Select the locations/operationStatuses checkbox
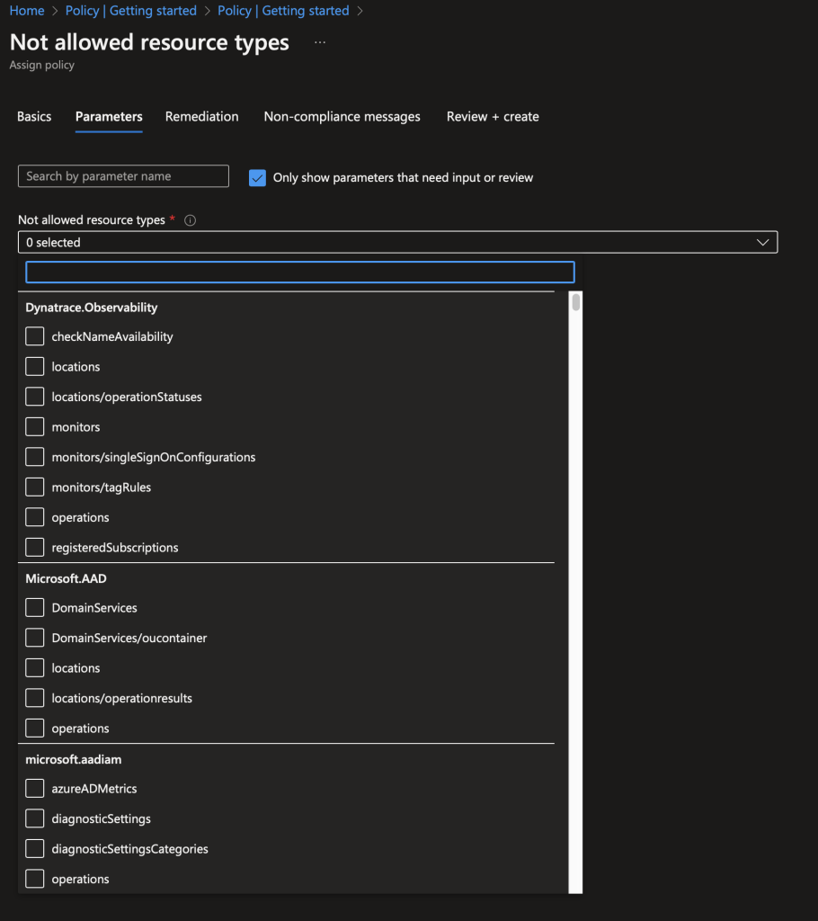The height and width of the screenshot is (921, 818). 35,397
